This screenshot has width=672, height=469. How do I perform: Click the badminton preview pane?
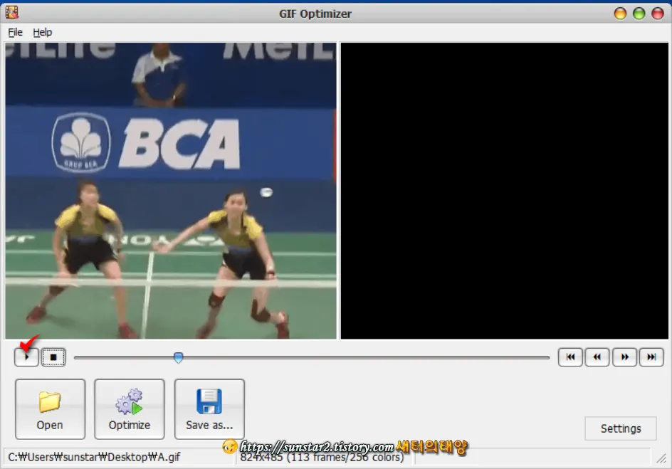point(171,190)
